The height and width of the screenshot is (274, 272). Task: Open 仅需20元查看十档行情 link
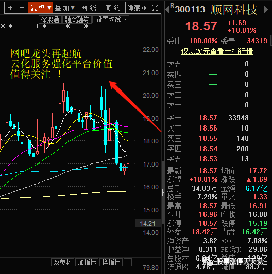(217, 51)
